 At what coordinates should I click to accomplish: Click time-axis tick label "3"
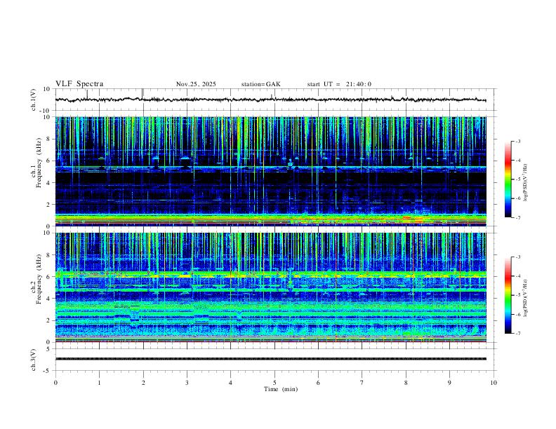pos(187,383)
